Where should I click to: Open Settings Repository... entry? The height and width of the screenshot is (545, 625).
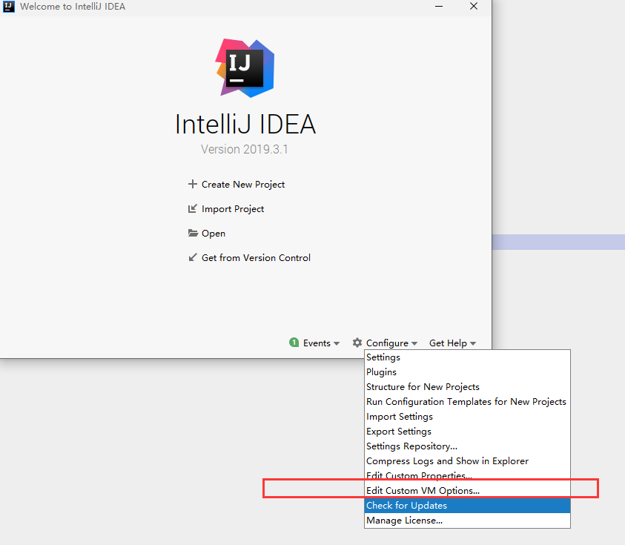[467, 446]
